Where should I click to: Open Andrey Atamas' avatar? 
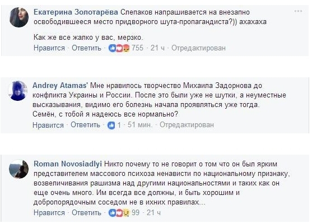[18, 91]
